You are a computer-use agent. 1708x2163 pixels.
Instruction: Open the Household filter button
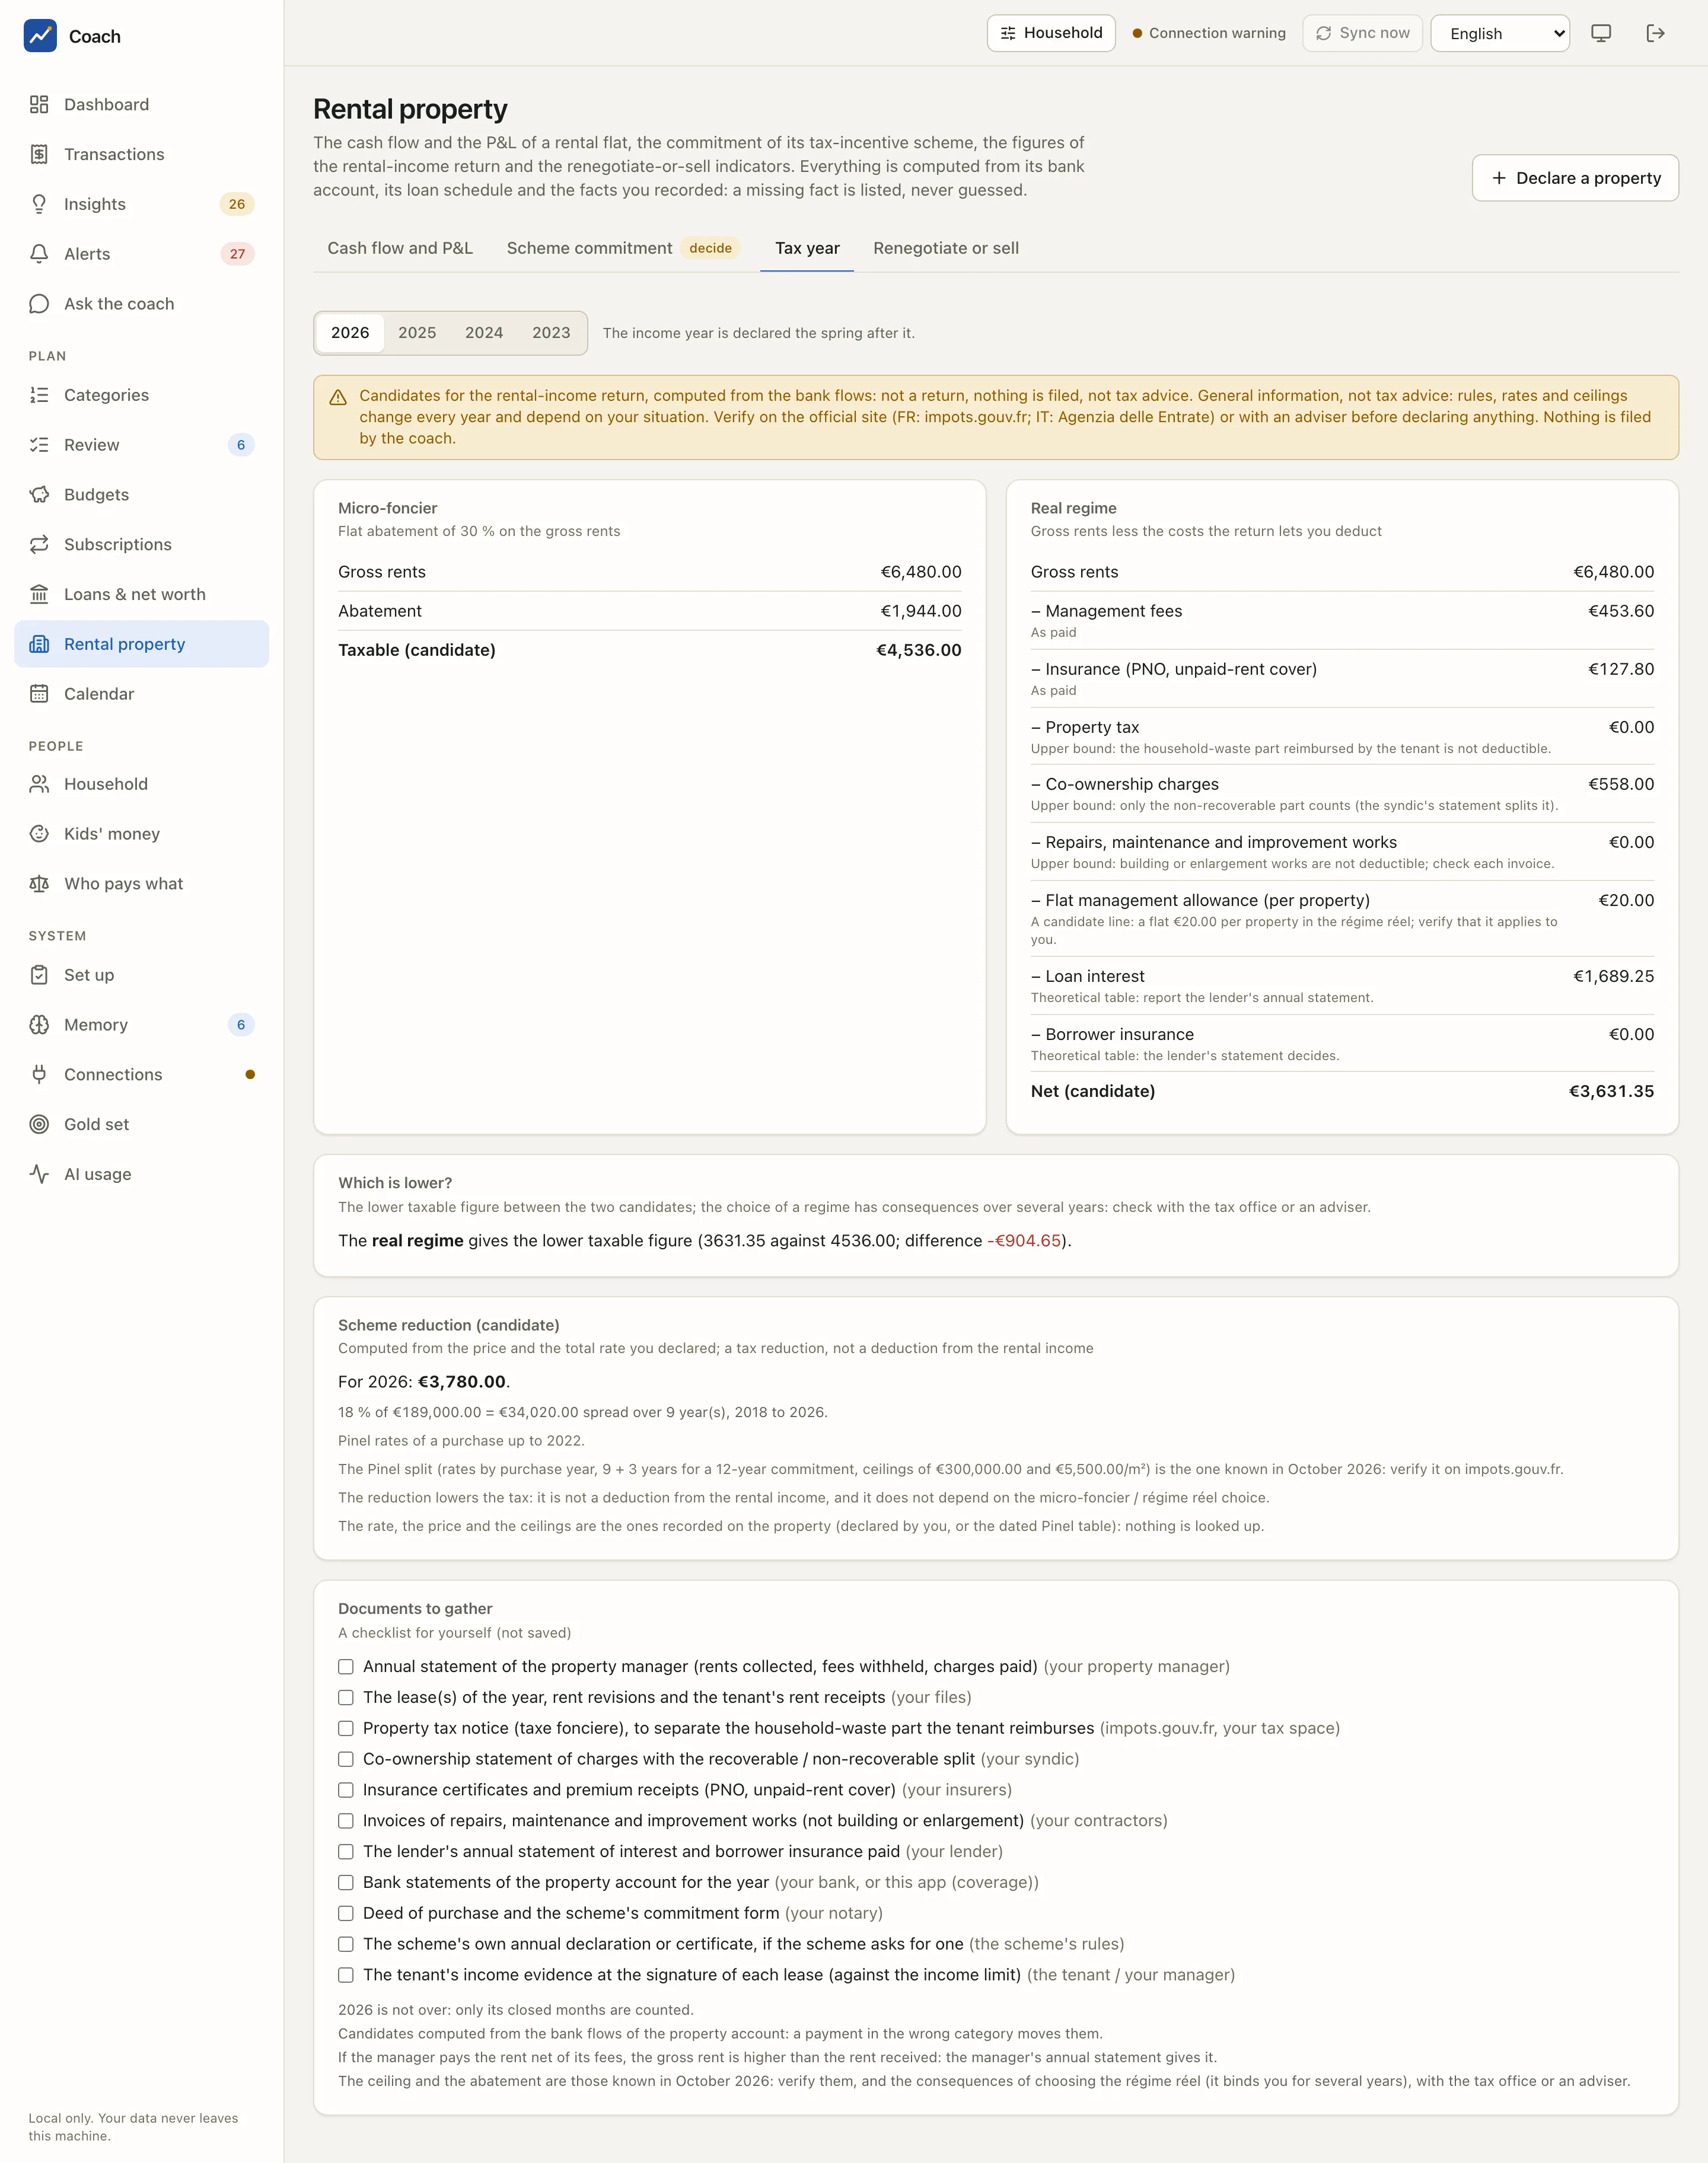click(x=1051, y=33)
